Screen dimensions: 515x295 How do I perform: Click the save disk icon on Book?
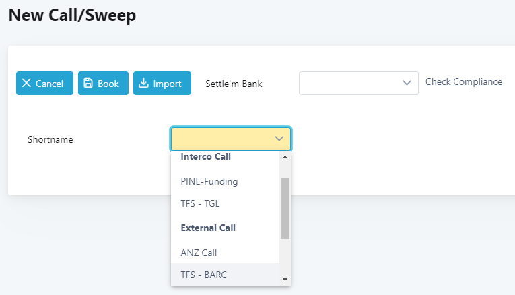point(88,84)
